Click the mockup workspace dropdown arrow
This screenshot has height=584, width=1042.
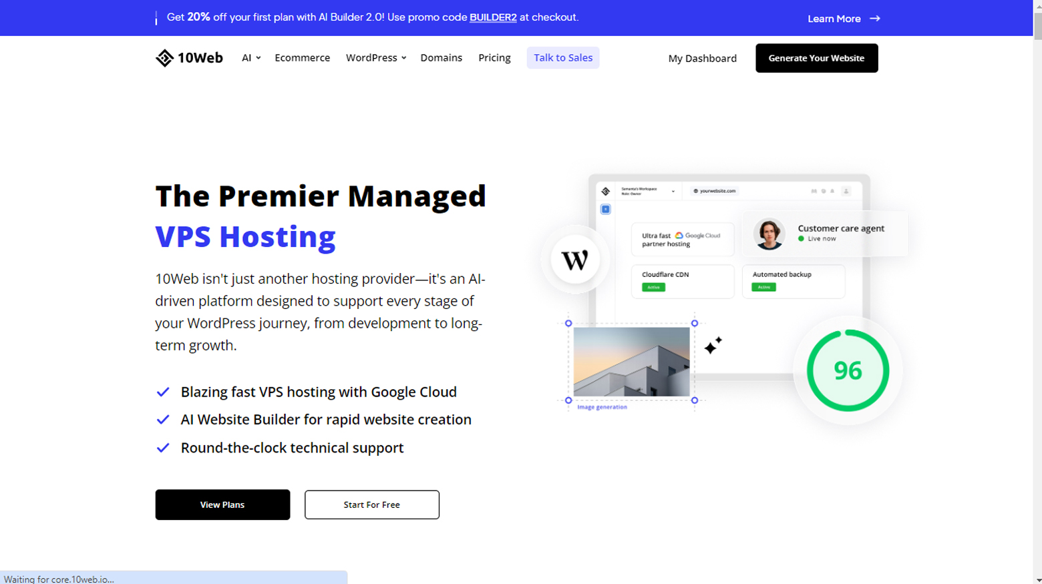pos(673,192)
